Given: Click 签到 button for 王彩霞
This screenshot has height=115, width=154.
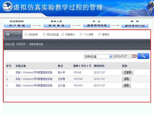Looking at the screenshot, I should click(x=126, y=79).
